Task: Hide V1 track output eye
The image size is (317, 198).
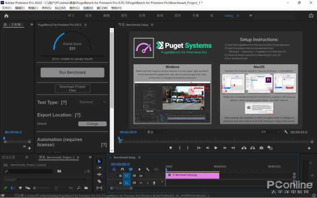Action: [141, 176]
